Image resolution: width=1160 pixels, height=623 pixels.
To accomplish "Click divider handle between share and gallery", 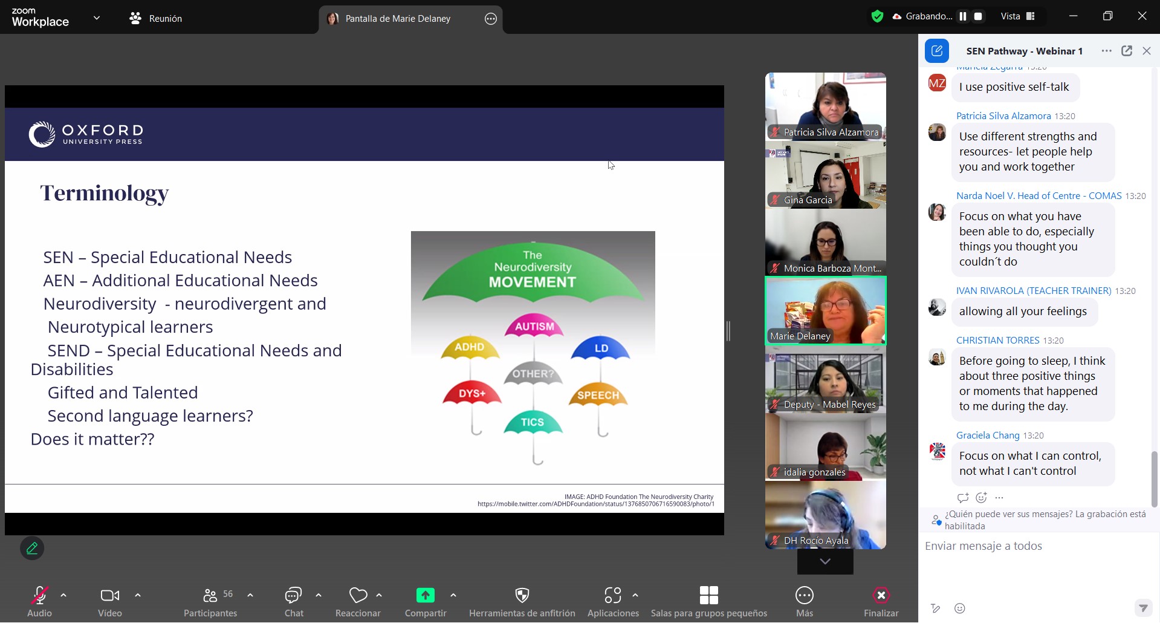I will [x=728, y=331].
